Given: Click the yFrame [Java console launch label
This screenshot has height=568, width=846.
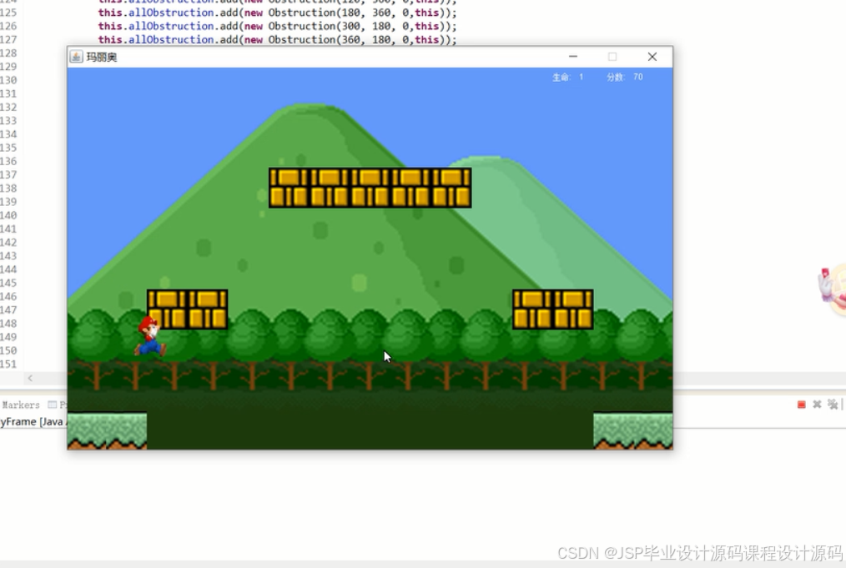Looking at the screenshot, I should click(32, 421).
